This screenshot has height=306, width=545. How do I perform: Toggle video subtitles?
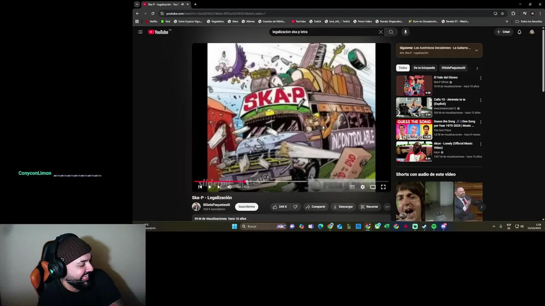pyautogui.click(x=352, y=187)
